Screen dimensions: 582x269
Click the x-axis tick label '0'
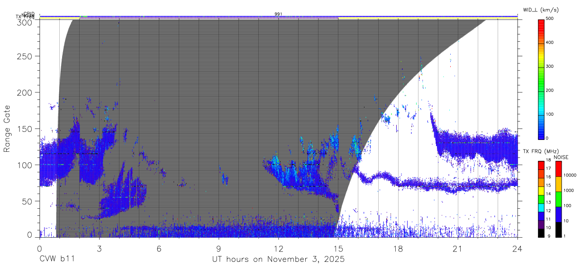39,248
